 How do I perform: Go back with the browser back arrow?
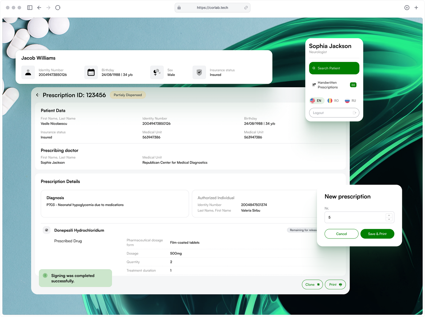coord(39,8)
